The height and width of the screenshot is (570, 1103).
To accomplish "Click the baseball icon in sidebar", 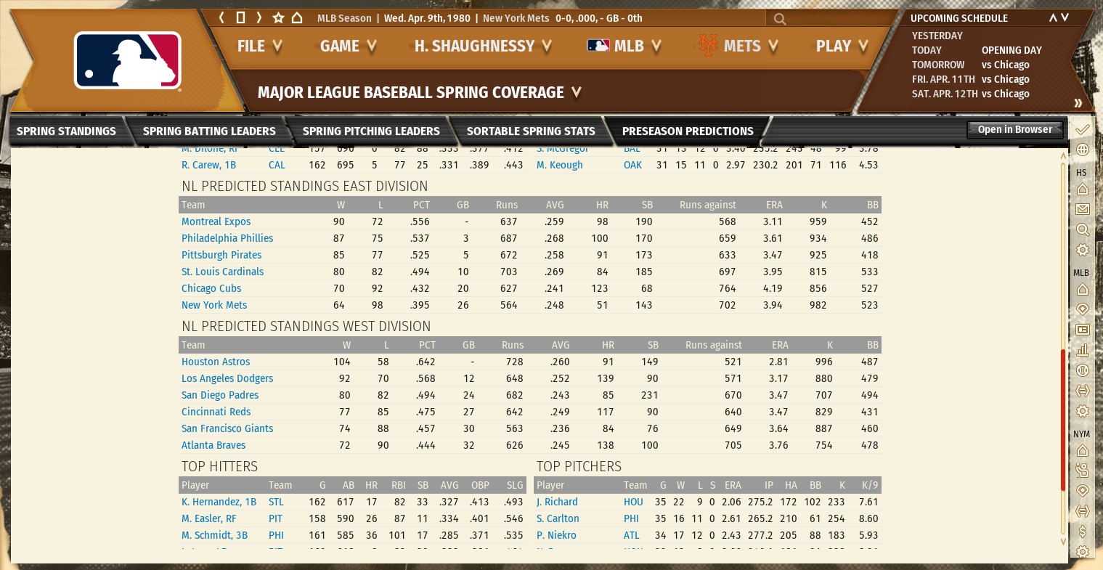I will [x=1082, y=370].
